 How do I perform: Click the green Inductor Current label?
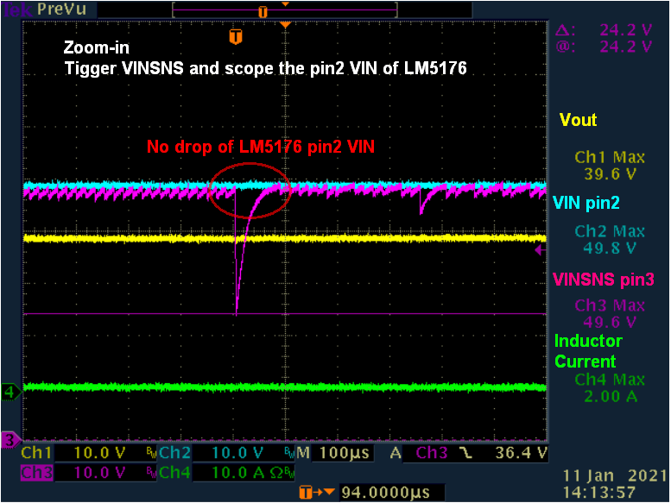click(x=588, y=351)
